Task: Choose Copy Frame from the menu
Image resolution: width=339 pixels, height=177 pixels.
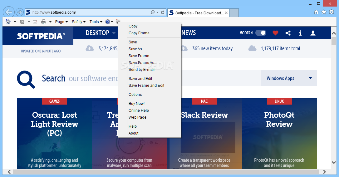Action: tap(139, 33)
